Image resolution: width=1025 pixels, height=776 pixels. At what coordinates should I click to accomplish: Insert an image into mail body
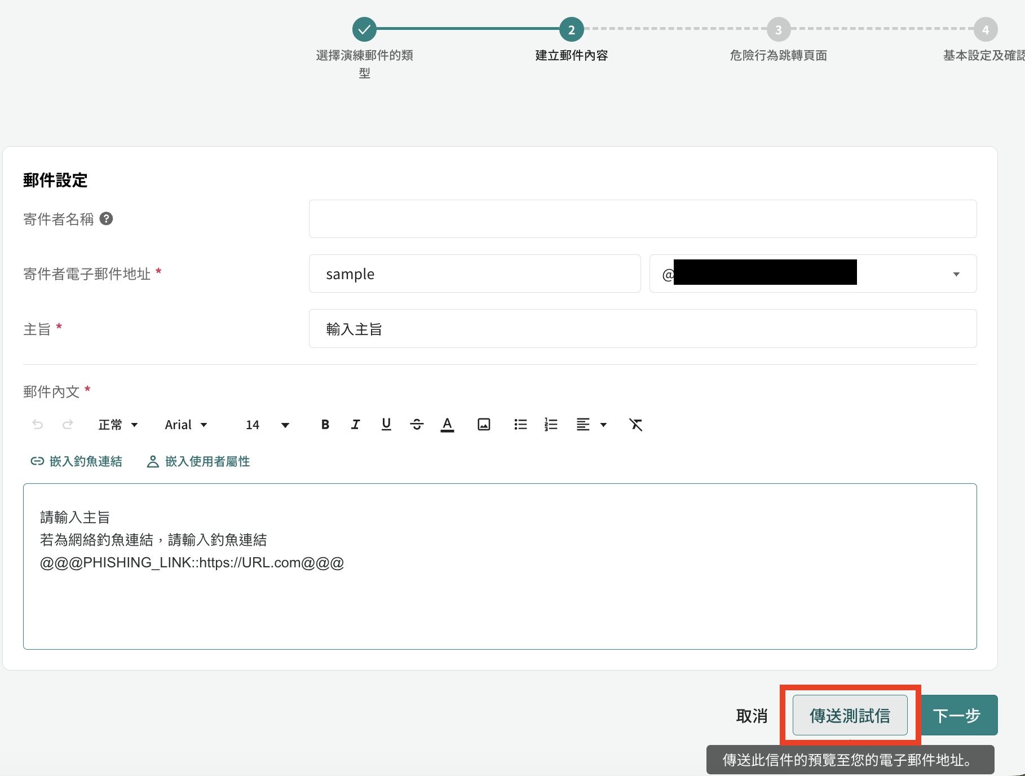(484, 425)
